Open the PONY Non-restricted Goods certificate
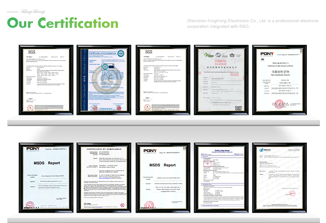326x223 pixels. [x=279, y=80]
